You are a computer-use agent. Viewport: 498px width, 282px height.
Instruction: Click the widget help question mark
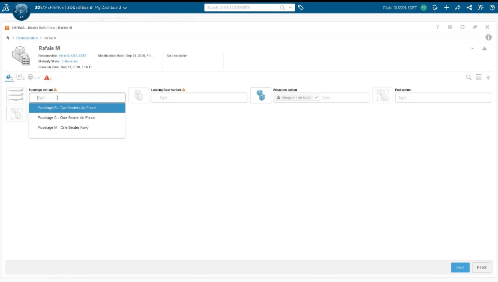[437, 28]
